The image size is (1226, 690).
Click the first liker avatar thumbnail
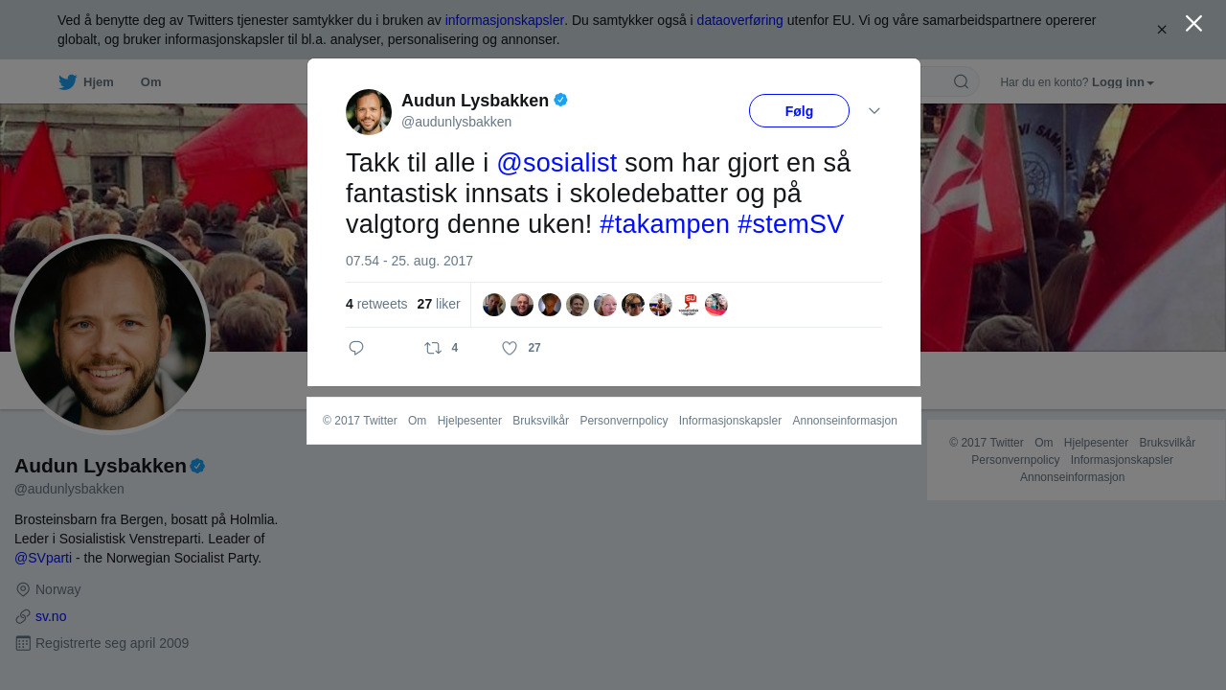coord(494,305)
